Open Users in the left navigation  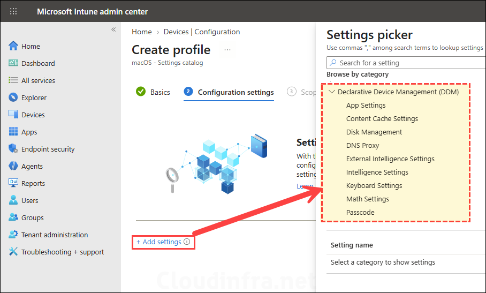[30, 201]
